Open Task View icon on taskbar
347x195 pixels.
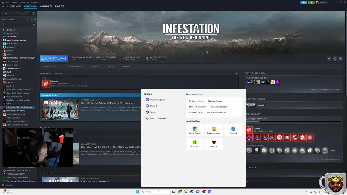tap(173, 192)
